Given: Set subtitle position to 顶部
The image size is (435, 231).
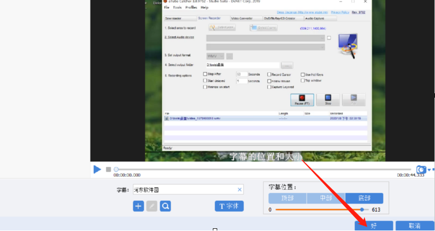Looking at the screenshot, I should pyautogui.click(x=287, y=199).
